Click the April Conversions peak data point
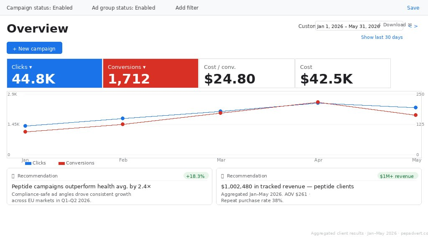Viewport: 428px width, 238px height. pos(318,102)
